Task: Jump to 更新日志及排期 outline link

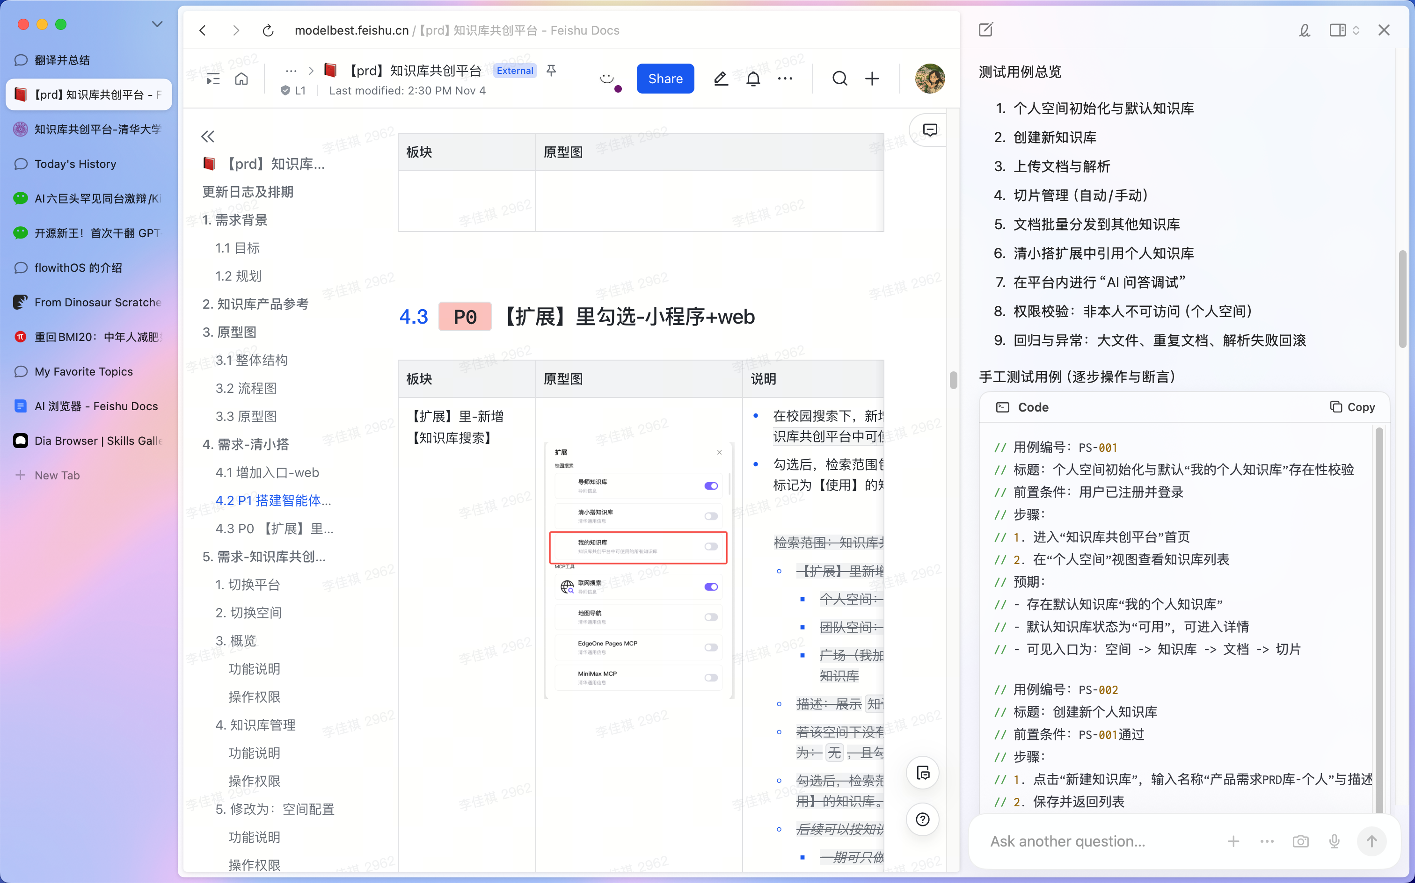Action: (248, 192)
